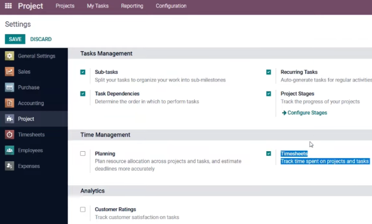Click the Project app title
The height and width of the screenshot is (224, 372).
pyautogui.click(x=31, y=6)
